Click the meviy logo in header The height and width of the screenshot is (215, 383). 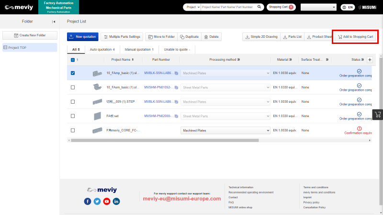coord(19,7)
